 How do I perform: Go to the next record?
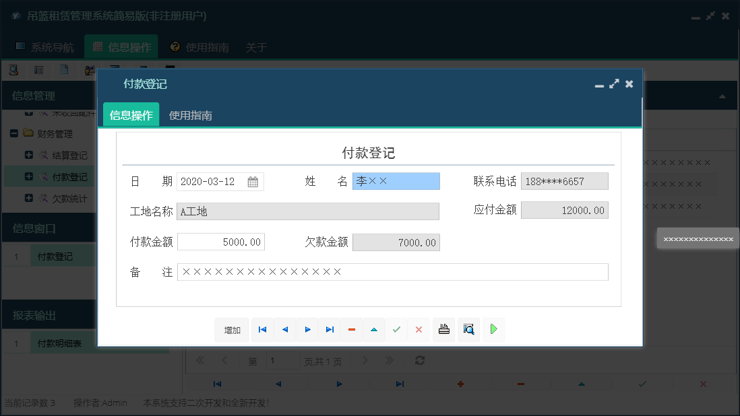pos(307,329)
